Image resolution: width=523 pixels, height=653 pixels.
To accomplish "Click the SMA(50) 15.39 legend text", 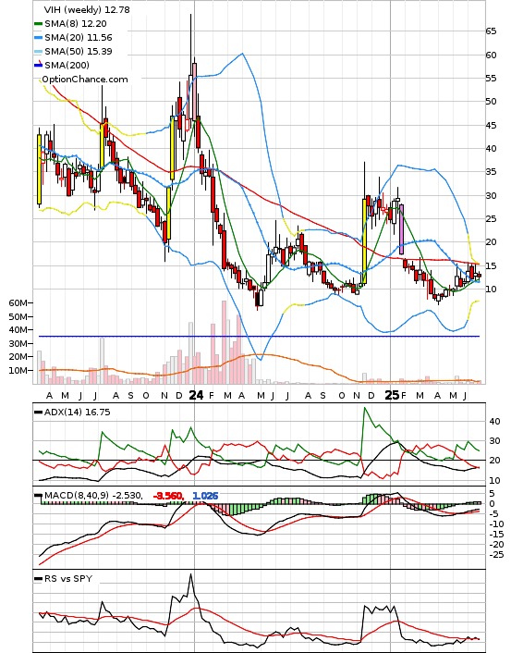I will [79, 51].
